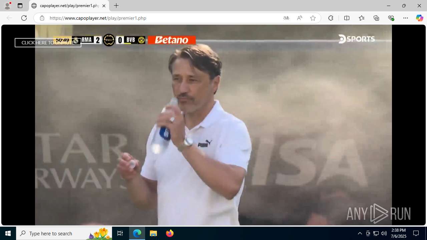The height and width of the screenshot is (240, 427).
Task: View site information lock icon
Action: [x=42, y=18]
